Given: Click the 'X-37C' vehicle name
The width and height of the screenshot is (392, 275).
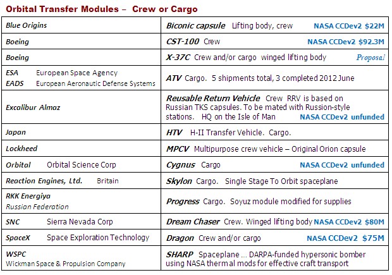Looking at the screenshot, I should click(179, 57).
